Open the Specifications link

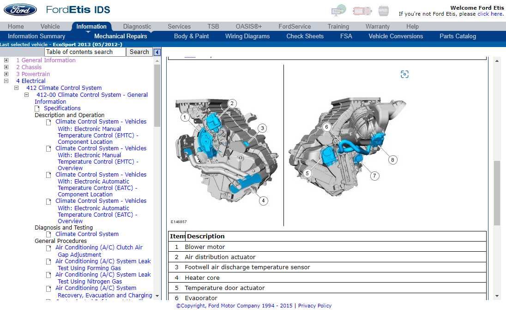point(62,108)
